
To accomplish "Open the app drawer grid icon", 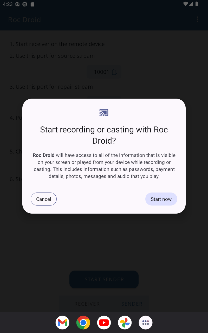I will point(146,323).
